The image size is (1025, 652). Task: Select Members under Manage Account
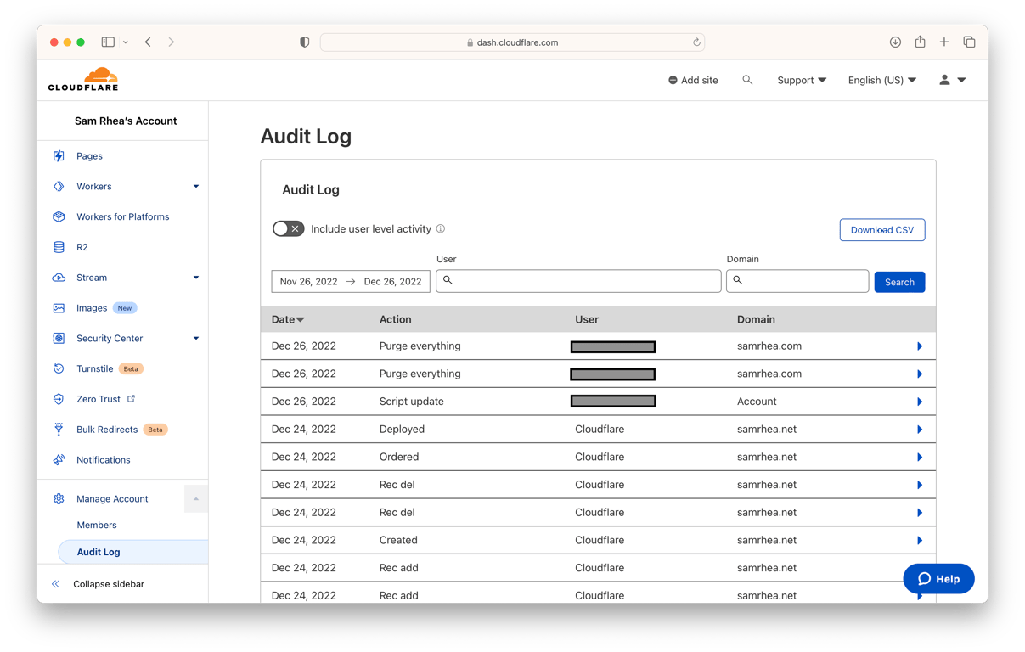96,525
